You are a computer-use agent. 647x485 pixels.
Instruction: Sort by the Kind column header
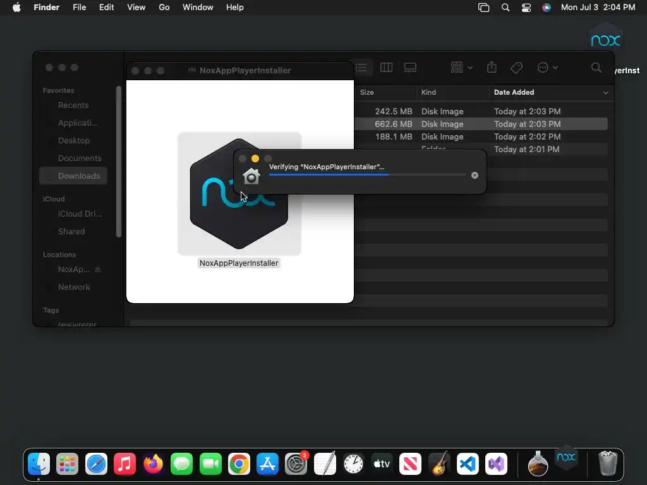[x=428, y=92]
